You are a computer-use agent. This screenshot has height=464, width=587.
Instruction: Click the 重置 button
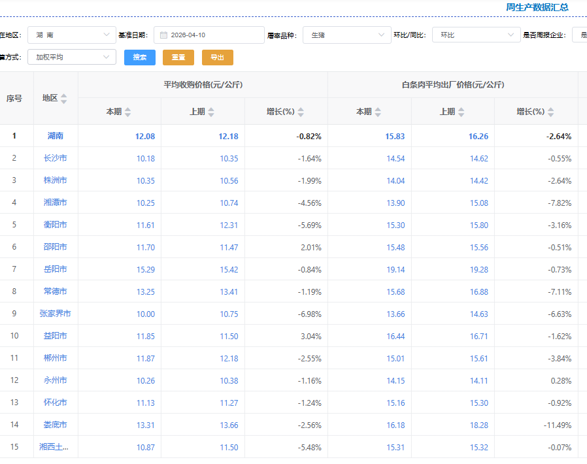point(178,58)
